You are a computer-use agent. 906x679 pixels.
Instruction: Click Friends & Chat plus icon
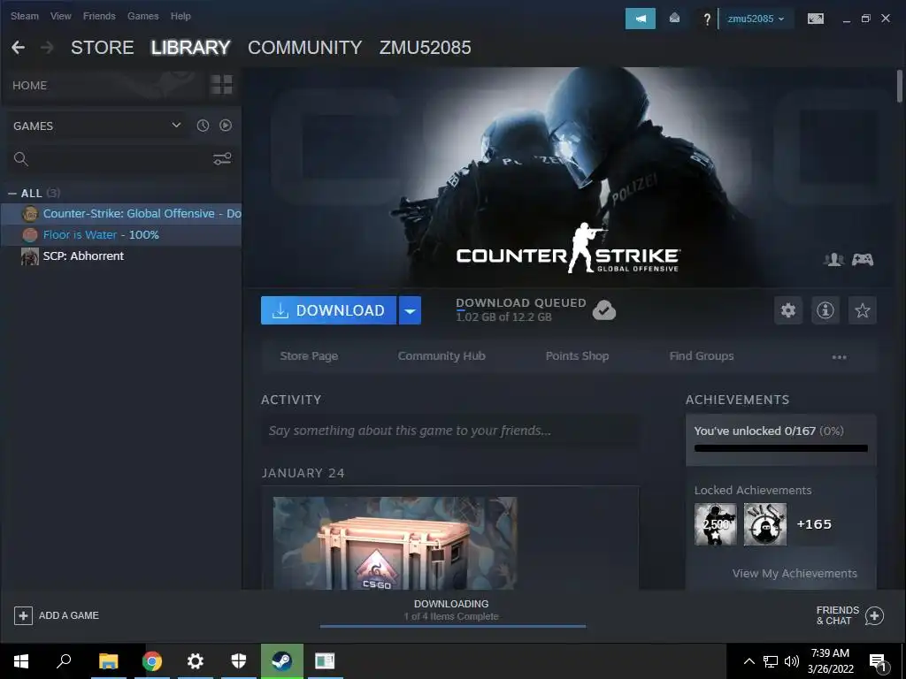coord(874,615)
